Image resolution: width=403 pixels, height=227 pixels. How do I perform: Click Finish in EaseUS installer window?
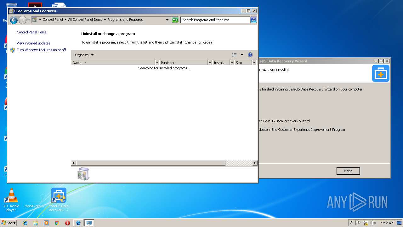point(348,171)
